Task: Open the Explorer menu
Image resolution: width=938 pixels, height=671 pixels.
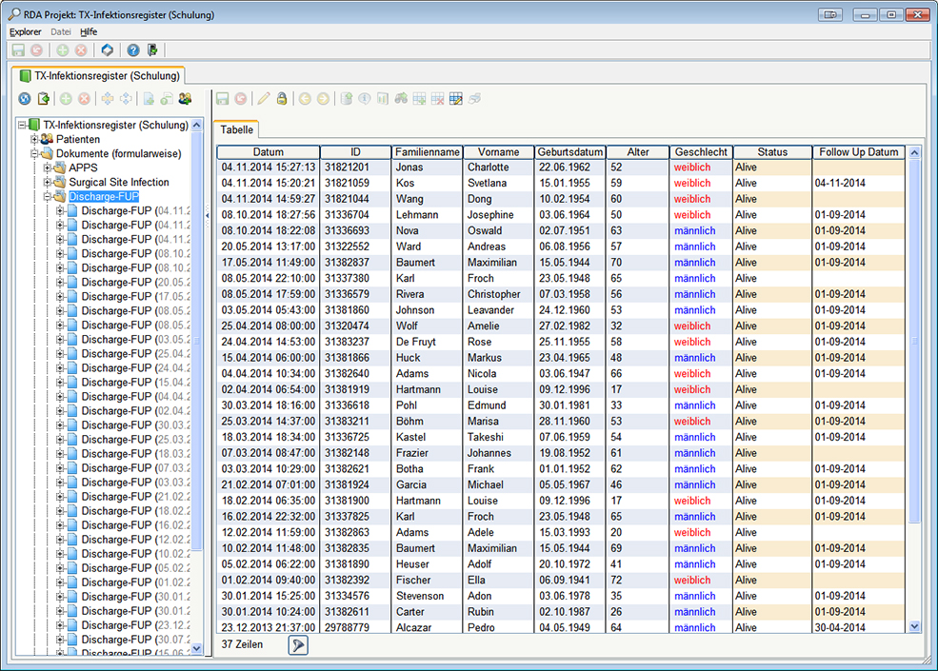Action: [x=25, y=31]
